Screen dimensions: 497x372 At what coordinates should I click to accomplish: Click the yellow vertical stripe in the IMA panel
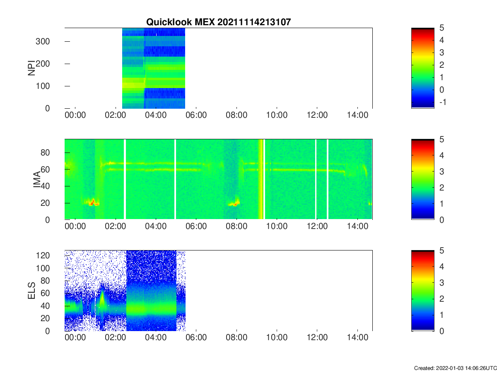point(261,179)
